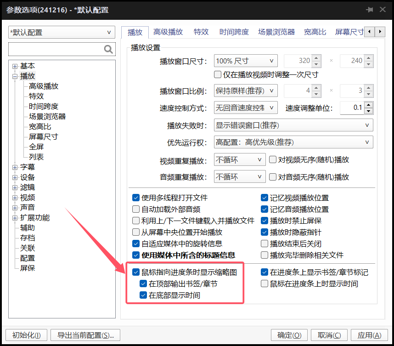Click the 应用(A) button

369,335
